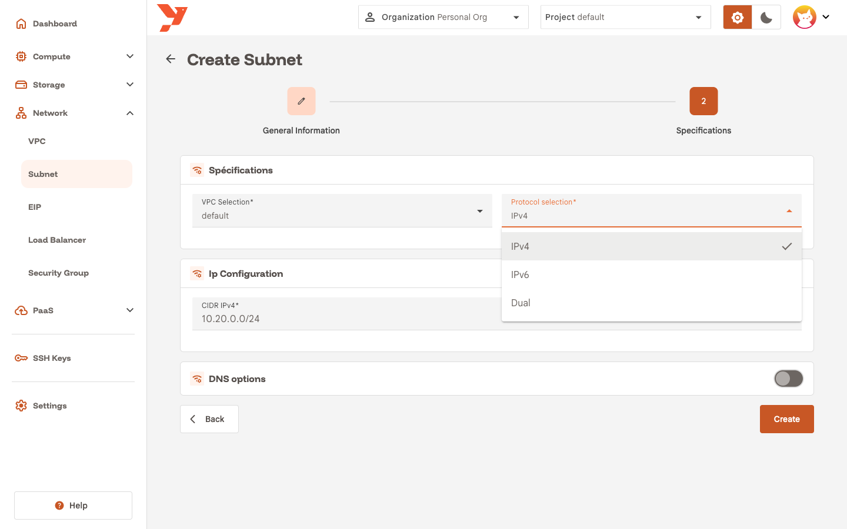Collapse the Network menu chevron

[130, 113]
